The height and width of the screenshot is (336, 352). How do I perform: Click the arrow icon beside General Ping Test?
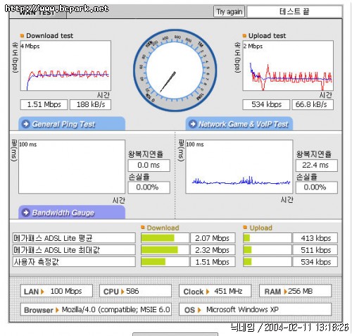26,124
